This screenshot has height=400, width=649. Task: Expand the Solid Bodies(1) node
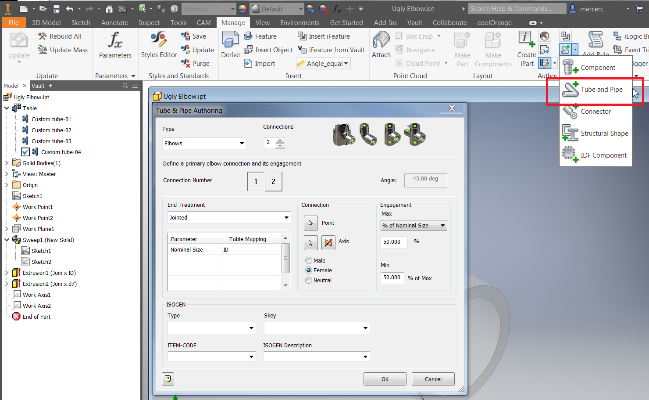coord(7,163)
